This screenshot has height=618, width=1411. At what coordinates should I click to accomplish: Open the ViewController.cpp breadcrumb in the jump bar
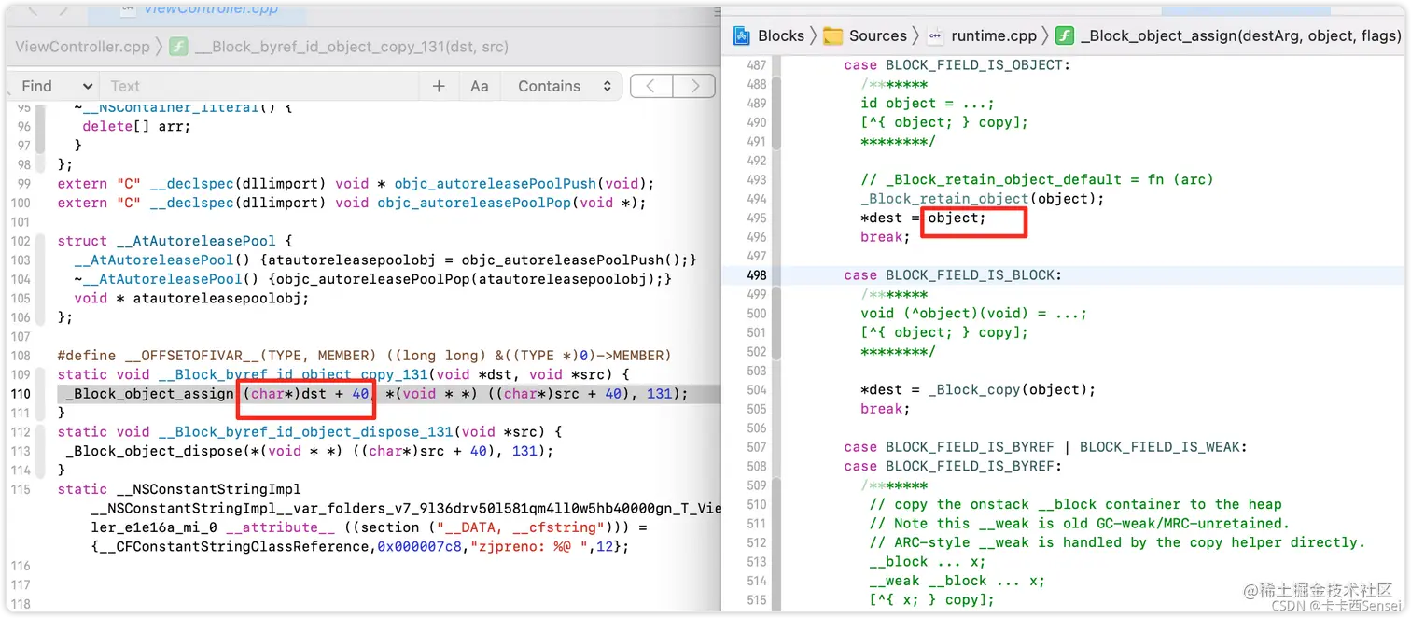[82, 46]
